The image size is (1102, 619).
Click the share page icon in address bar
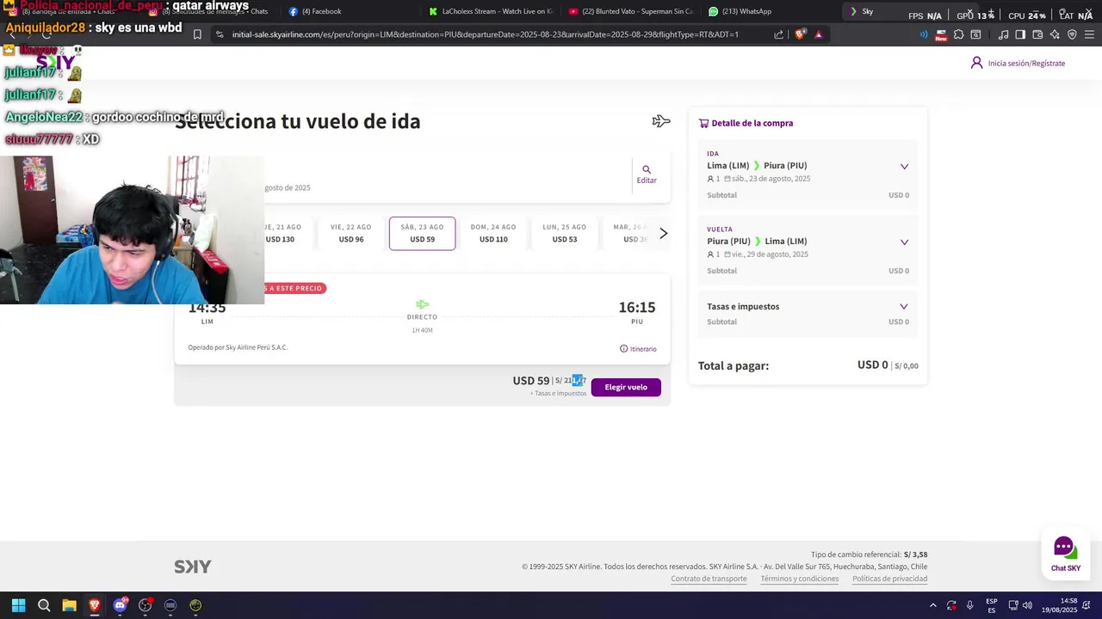click(x=778, y=34)
